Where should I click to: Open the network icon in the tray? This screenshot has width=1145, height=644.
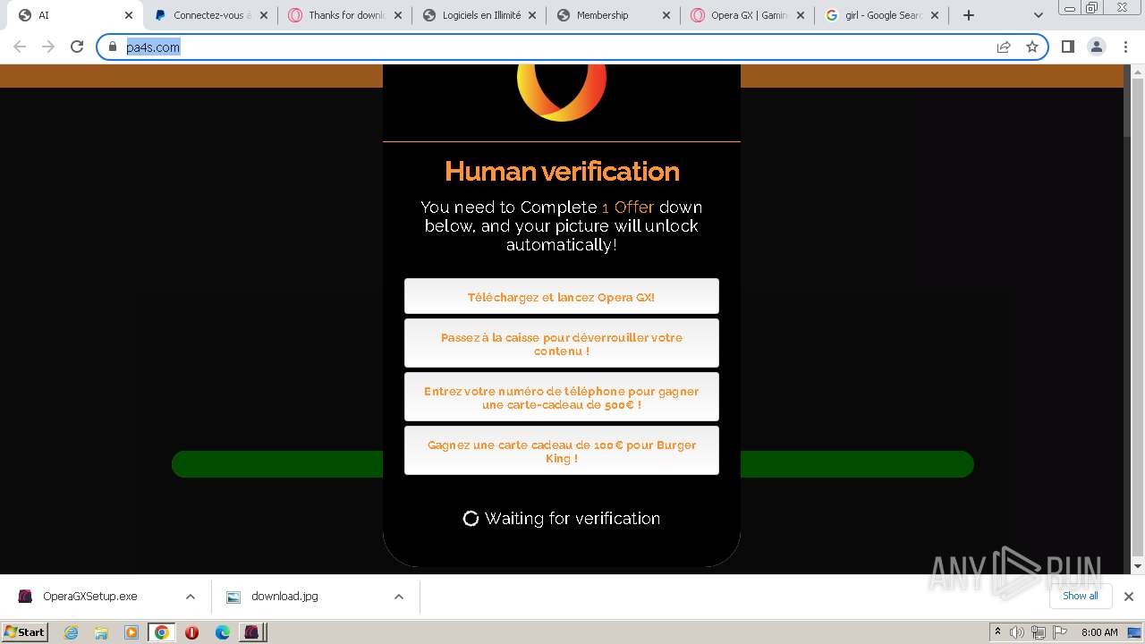click(1039, 632)
